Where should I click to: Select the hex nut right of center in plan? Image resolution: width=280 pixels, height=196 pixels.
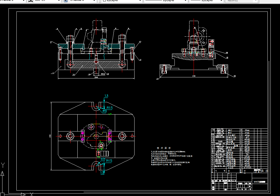click(122, 136)
